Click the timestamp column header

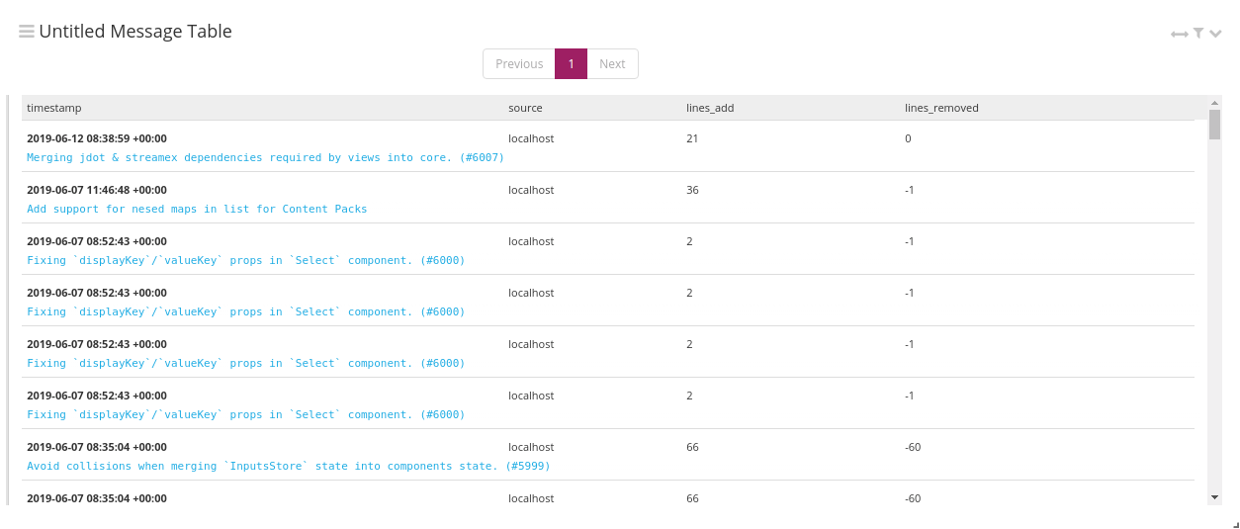pyautogui.click(x=54, y=108)
